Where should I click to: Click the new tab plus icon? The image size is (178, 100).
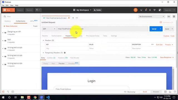coord(73,18)
